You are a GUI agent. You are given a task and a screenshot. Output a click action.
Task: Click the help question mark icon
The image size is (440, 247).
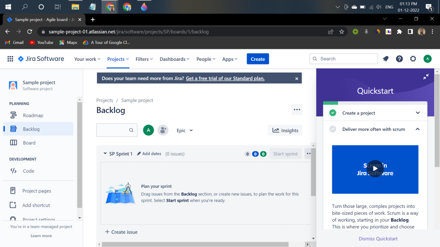pyautogui.click(x=399, y=59)
